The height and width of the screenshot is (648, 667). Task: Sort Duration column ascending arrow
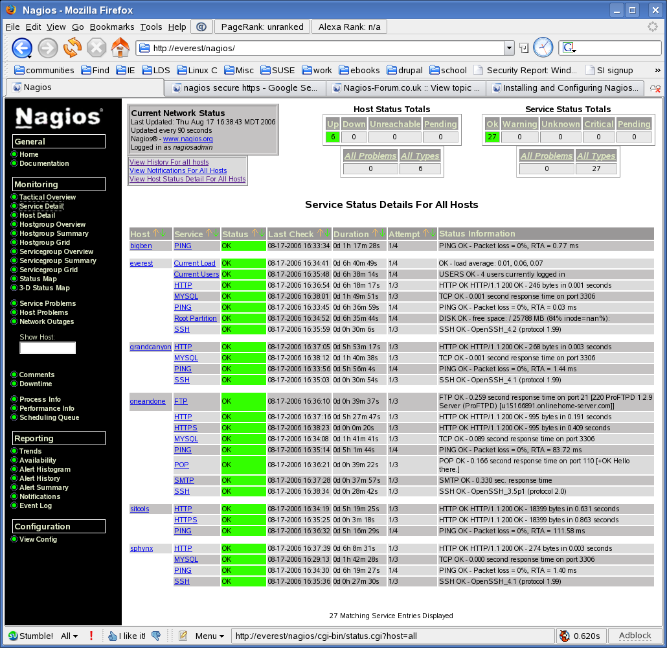pos(375,233)
